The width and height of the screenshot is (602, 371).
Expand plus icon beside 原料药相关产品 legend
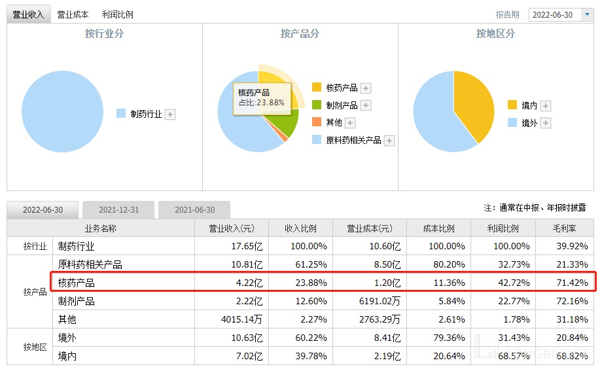(389, 141)
